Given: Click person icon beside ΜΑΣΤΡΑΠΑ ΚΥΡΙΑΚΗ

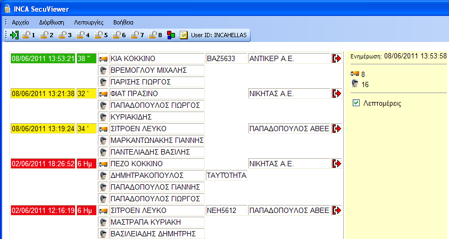Looking at the screenshot, I should click(x=103, y=222).
